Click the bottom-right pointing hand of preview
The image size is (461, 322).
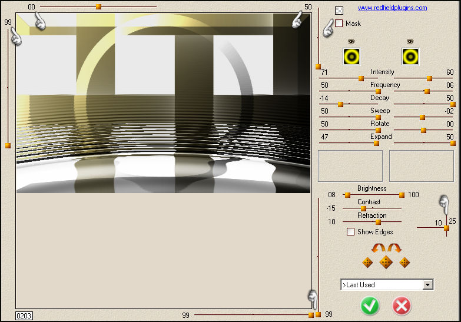pyautogui.click(x=313, y=300)
